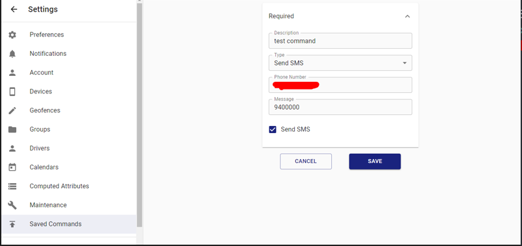Image resolution: width=522 pixels, height=246 pixels.
Task: Uncheck the Send SMS checkbox
Action: 273,130
